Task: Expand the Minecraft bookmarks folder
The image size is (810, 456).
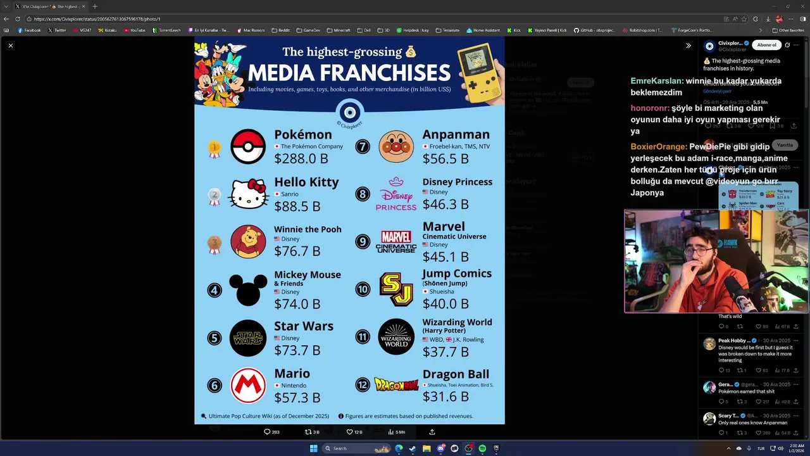Action: point(339,30)
